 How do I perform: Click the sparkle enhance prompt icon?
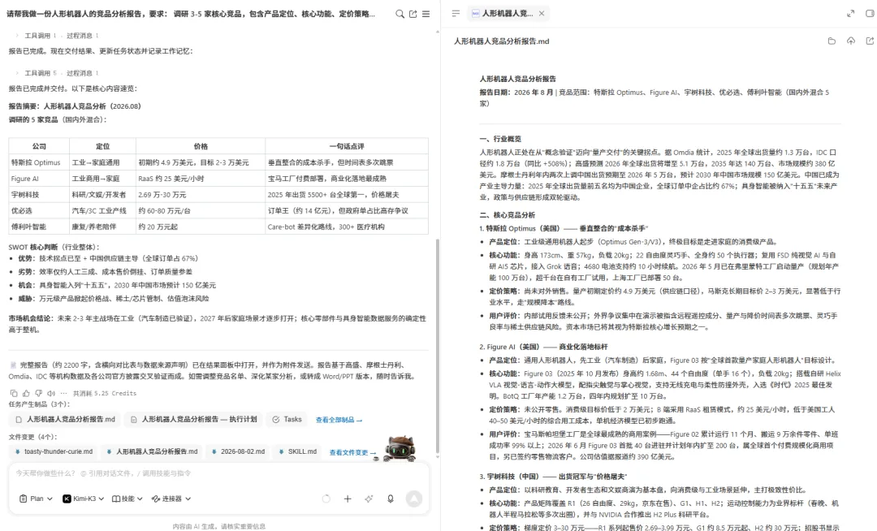click(369, 499)
